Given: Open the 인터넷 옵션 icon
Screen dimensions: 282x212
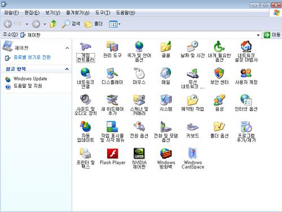Looking at the screenshot, I should coord(246,100).
